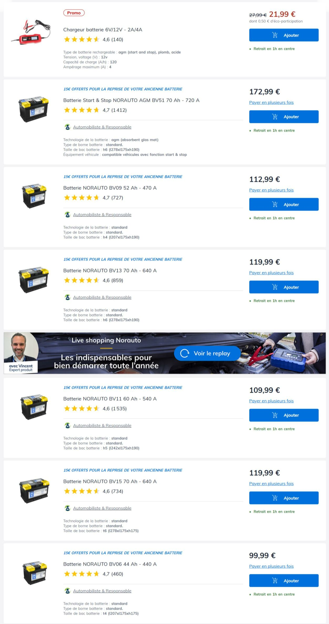Click the cart icon for BV06 battery
Screen dimensions: 329x624
275,581
